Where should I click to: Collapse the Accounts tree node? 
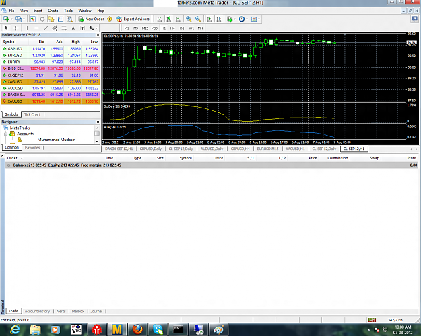(x=5, y=134)
